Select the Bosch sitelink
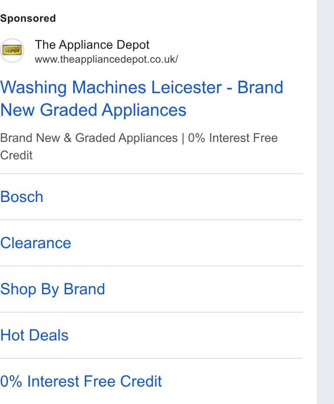Screen dimensions: 334x404 [22, 197]
